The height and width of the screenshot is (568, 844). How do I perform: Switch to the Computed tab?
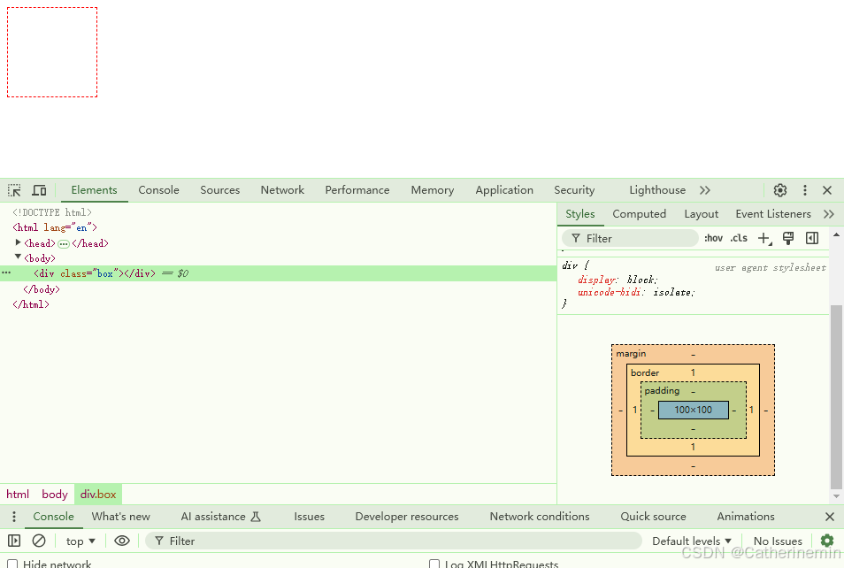[639, 213]
